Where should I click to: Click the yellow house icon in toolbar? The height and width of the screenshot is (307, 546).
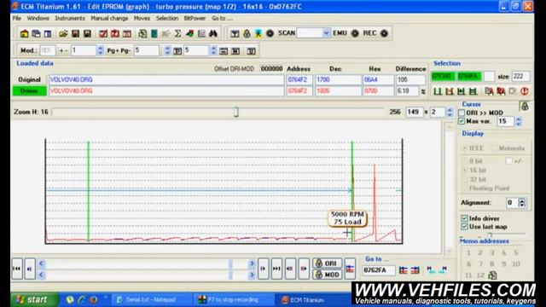(24, 33)
